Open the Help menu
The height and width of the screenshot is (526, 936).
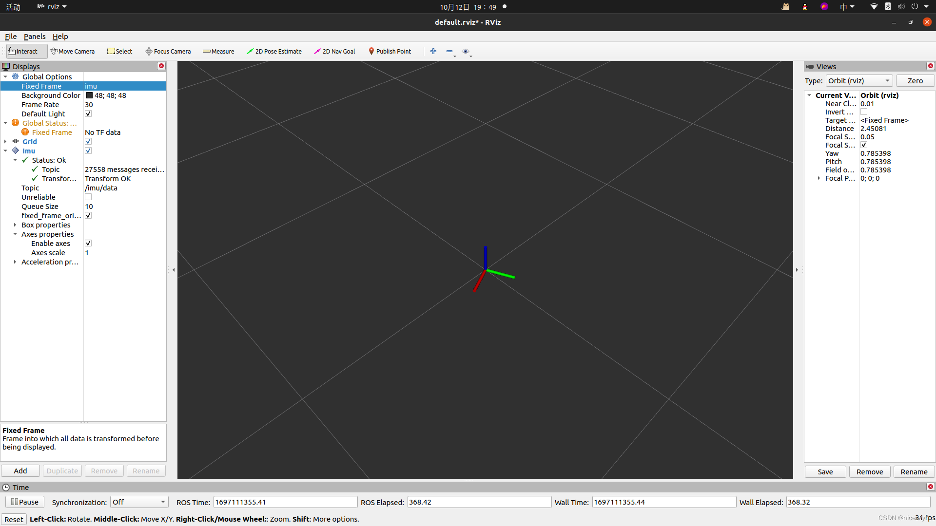60,37
